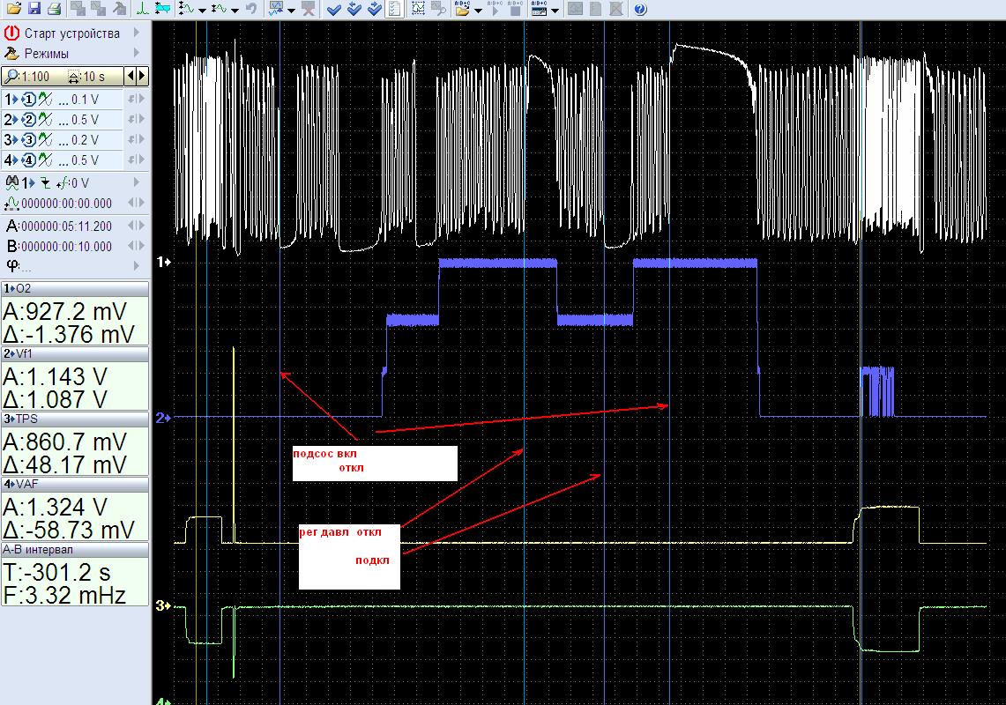This screenshot has height=705, width=1006.
Task: Open the dropdown beside the A:B+C folder icon
Action: tap(478, 10)
